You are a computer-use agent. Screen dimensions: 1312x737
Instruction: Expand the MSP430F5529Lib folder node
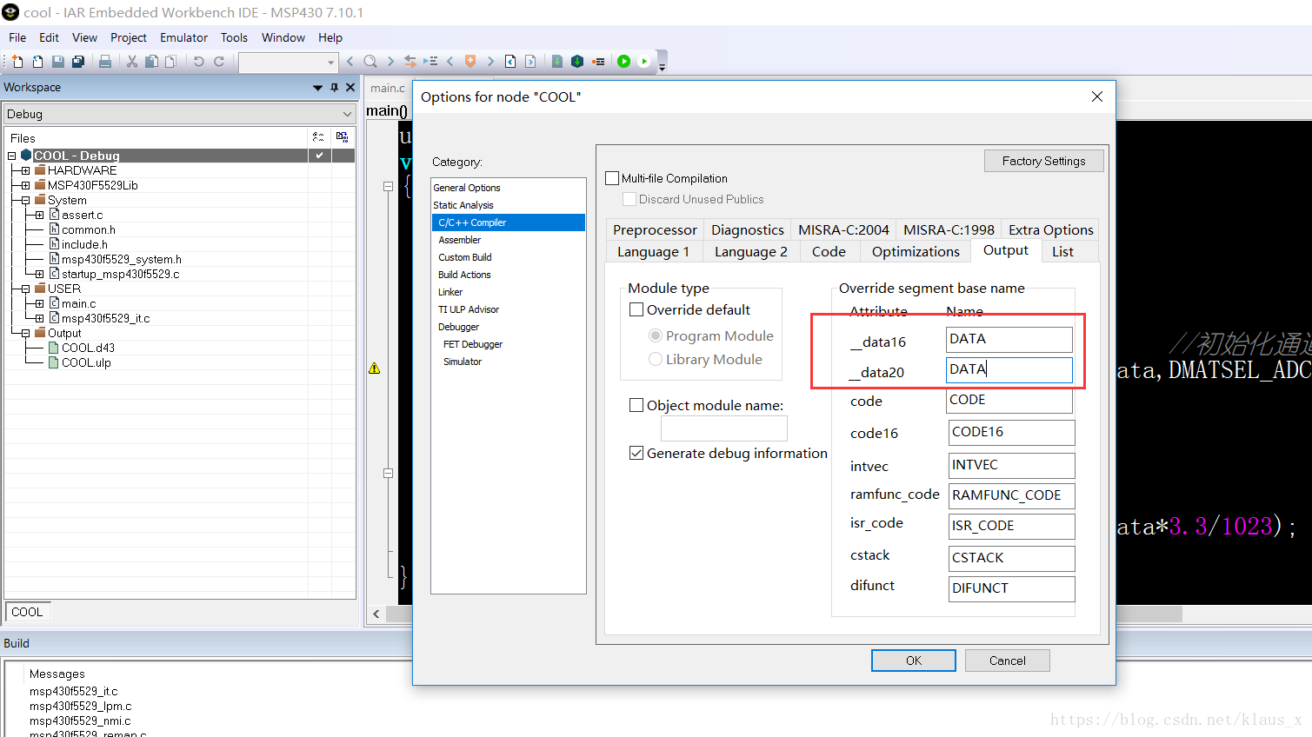point(26,186)
